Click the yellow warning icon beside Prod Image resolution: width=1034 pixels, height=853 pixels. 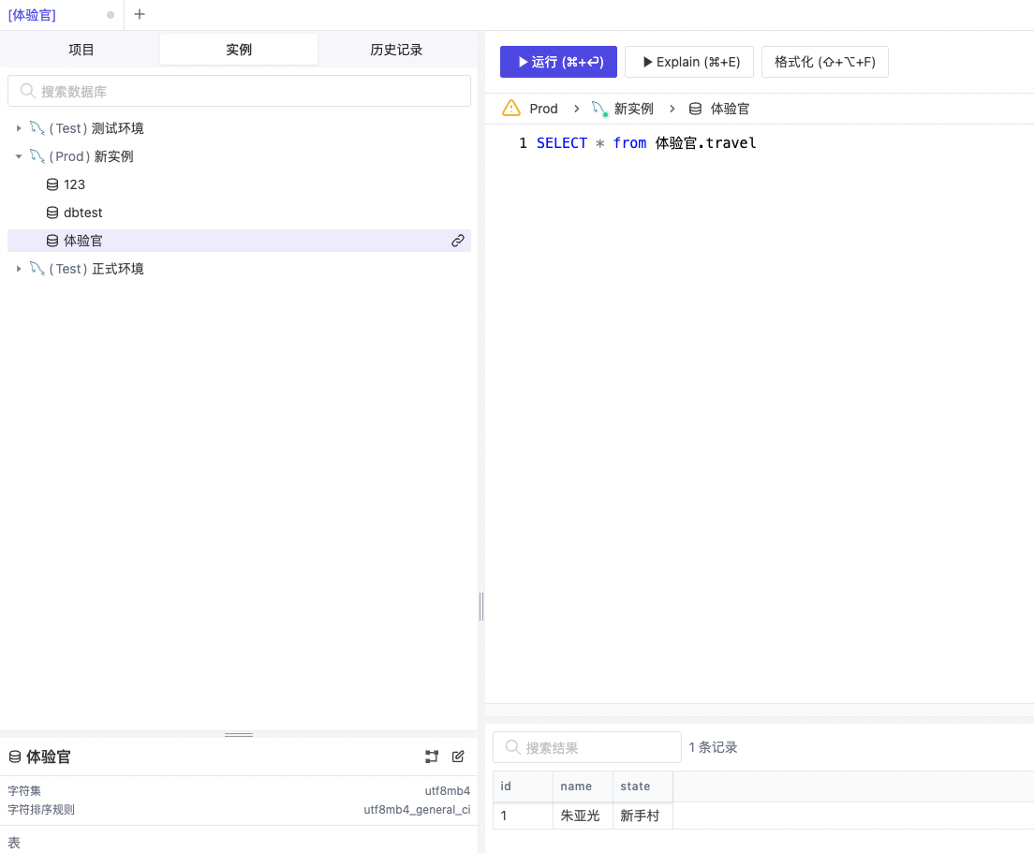[511, 109]
